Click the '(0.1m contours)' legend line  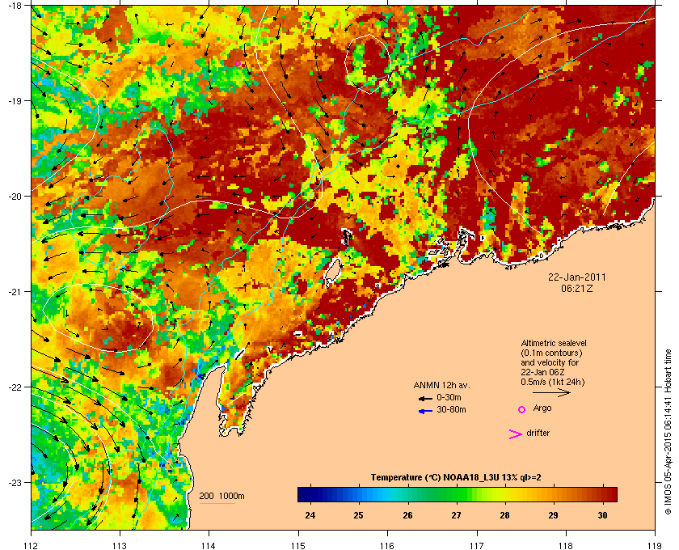pyautogui.click(x=551, y=353)
